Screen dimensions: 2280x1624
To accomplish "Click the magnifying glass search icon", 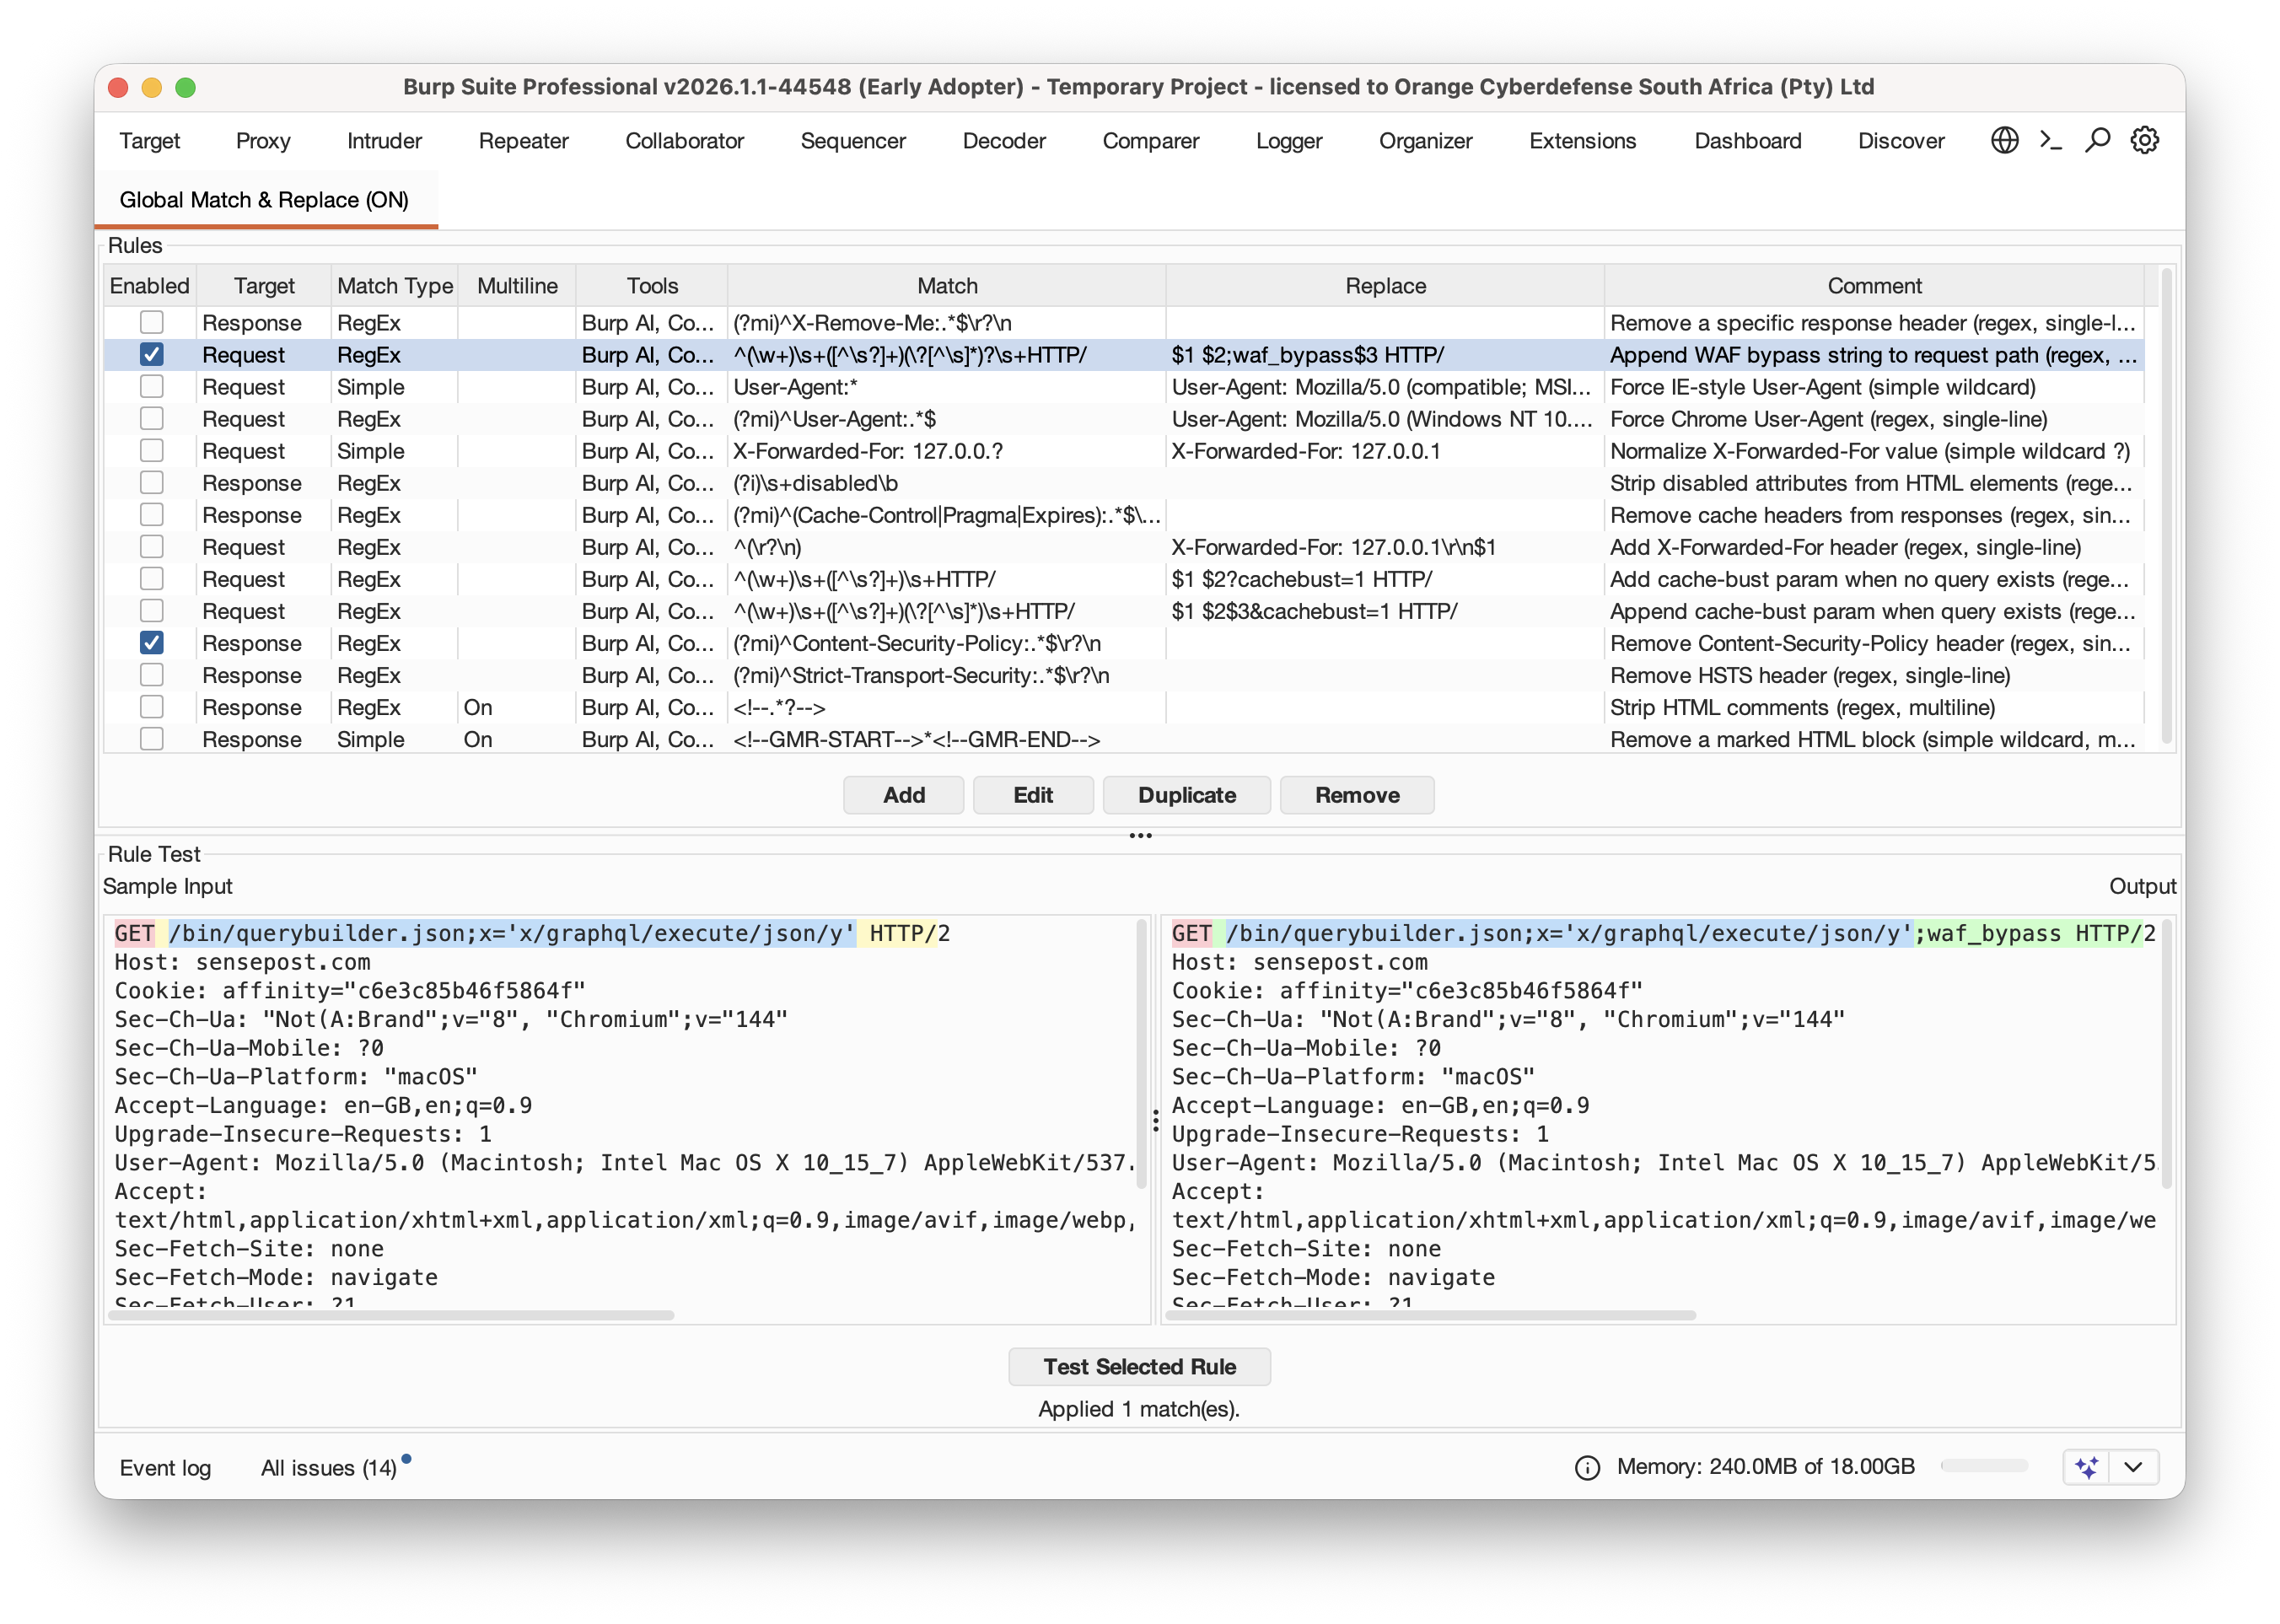I will point(2097,140).
